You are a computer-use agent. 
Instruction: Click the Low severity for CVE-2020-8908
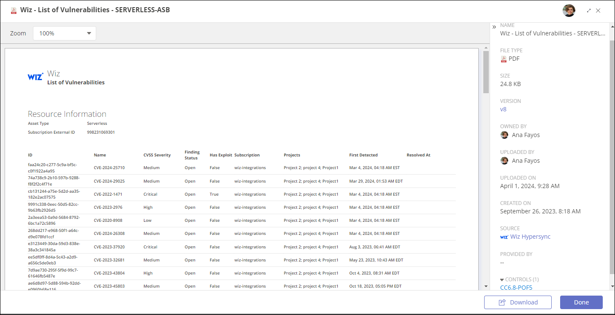point(147,221)
